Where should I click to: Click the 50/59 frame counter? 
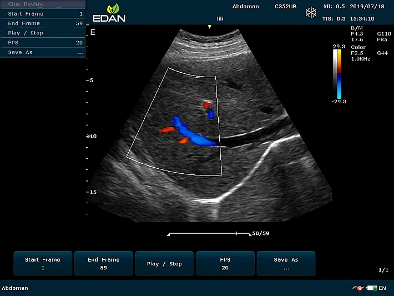(261, 233)
